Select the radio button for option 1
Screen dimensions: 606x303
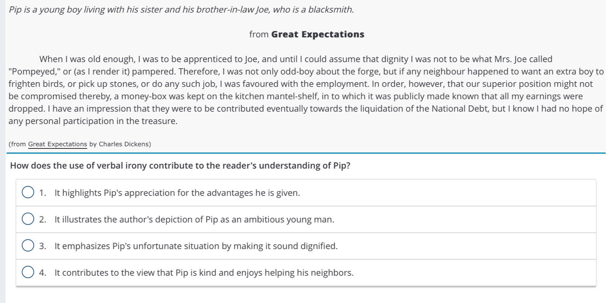pyautogui.click(x=28, y=192)
